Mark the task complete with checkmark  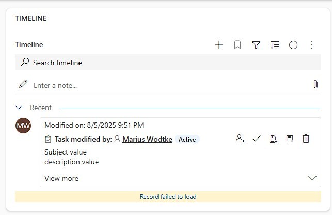tap(256, 139)
